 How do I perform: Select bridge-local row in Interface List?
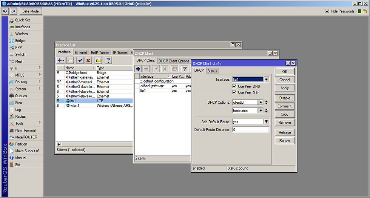pyautogui.click(x=94, y=72)
